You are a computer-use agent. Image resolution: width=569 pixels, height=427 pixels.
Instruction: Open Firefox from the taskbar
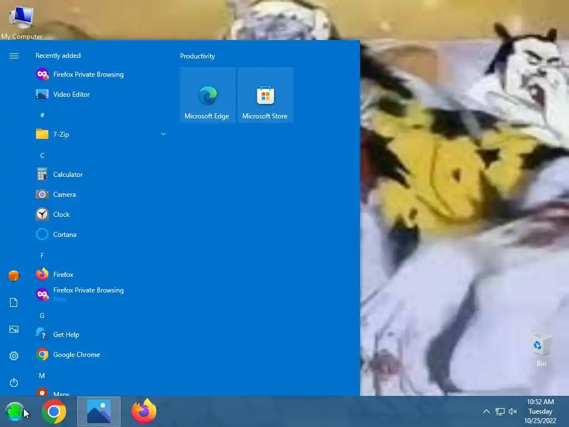144,411
